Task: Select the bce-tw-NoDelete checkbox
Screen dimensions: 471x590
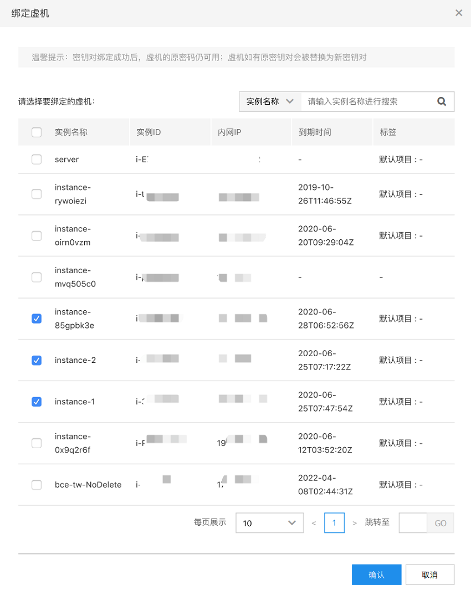Action: pos(37,485)
